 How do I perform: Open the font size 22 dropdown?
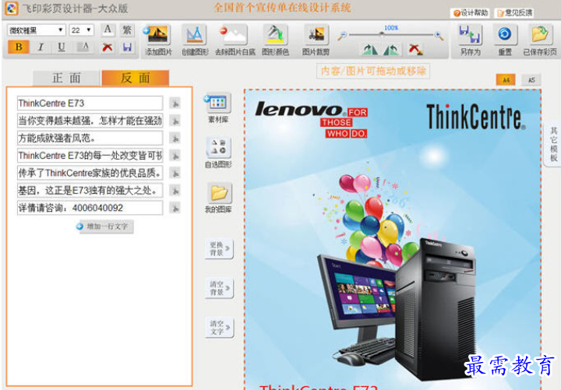[x=81, y=30]
